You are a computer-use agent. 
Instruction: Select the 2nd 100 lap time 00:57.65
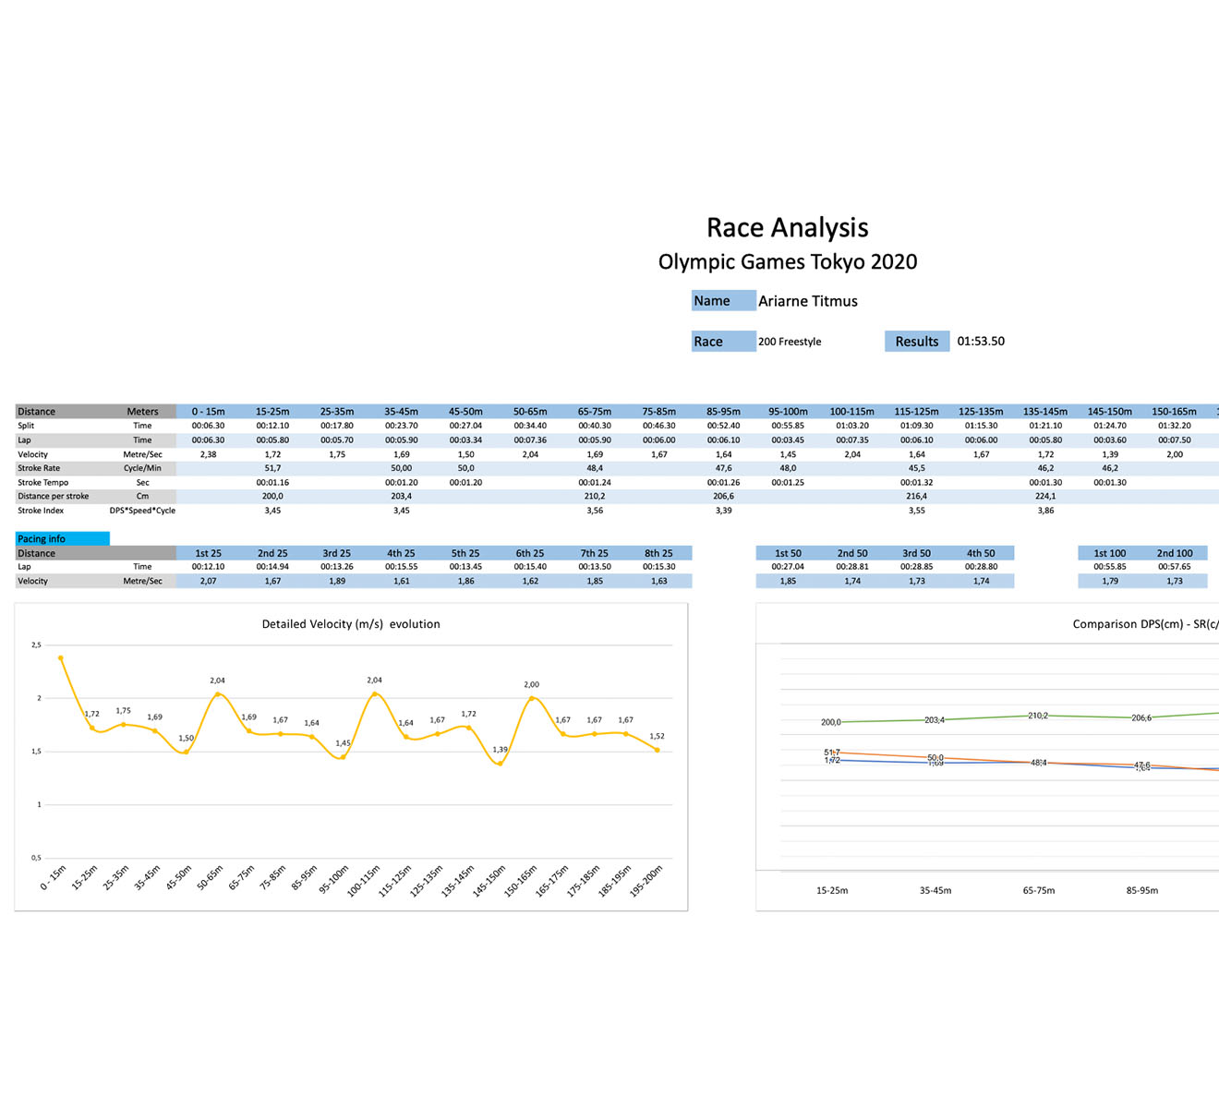point(1174,567)
